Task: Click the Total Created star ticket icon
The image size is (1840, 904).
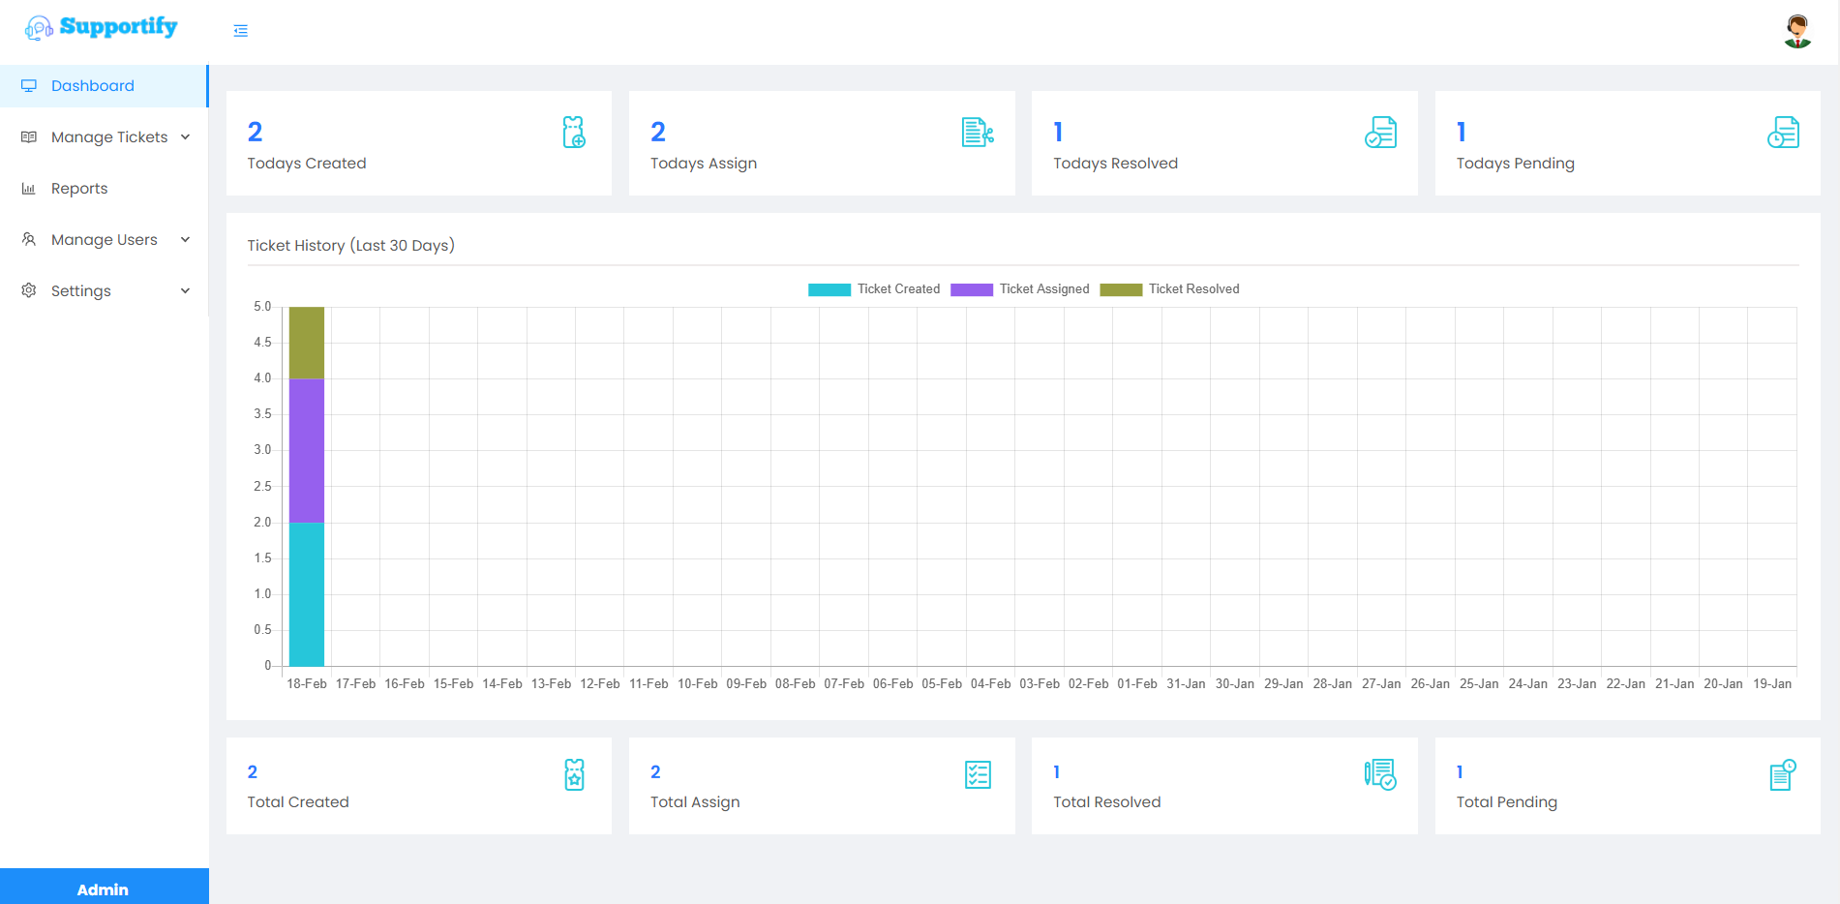Action: pos(574,774)
